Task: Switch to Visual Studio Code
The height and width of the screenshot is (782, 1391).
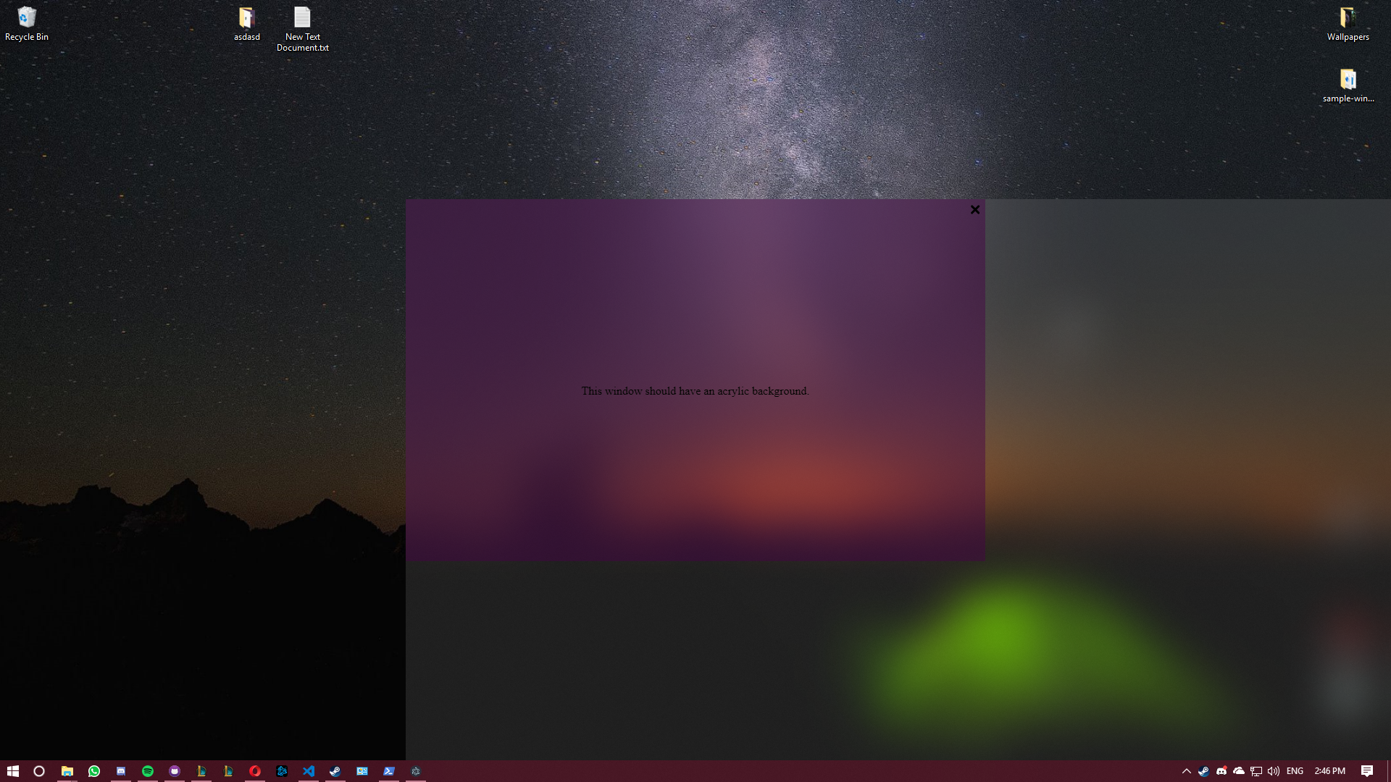Action: (x=309, y=771)
